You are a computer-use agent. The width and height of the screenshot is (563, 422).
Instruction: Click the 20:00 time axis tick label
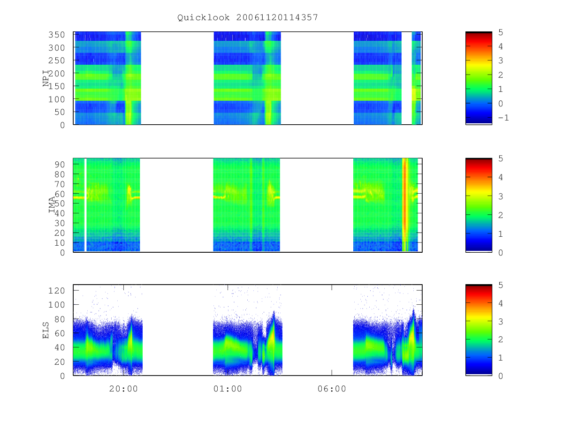click(123, 389)
